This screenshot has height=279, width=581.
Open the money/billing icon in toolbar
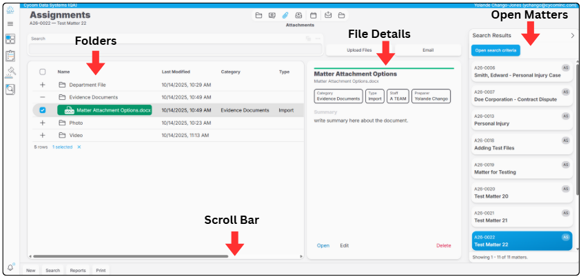(x=272, y=16)
